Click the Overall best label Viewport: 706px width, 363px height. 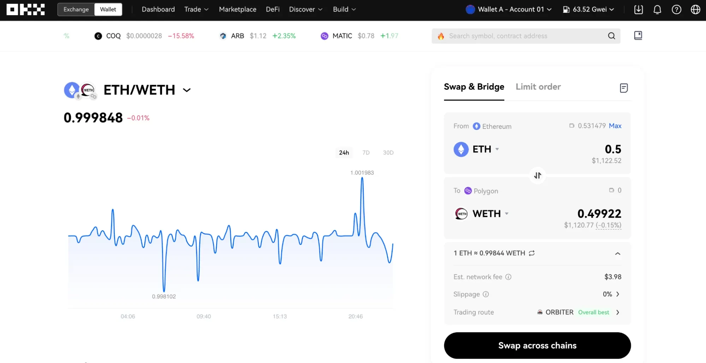[593, 313]
